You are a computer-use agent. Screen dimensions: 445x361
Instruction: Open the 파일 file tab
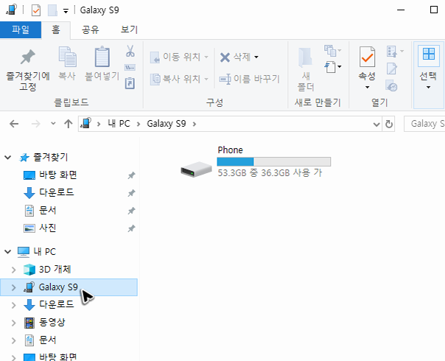point(21,29)
